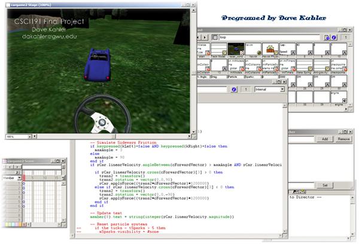
Task: Click the markers channel field in Score window
Action: coord(41,167)
